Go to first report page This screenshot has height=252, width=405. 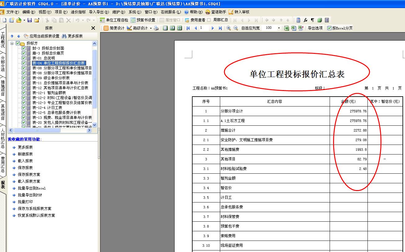pos(188,28)
